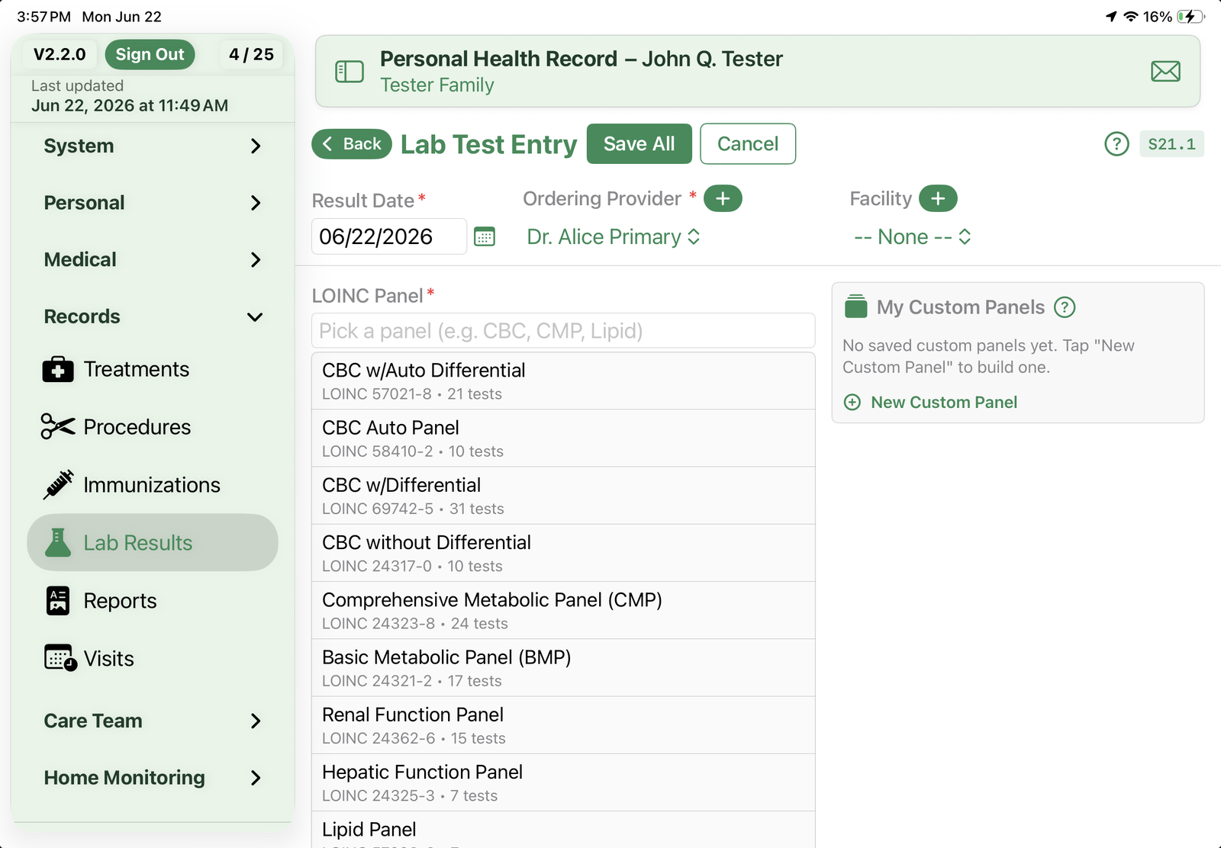
Task: Open the Ordering Provider dropdown
Action: (x=614, y=237)
